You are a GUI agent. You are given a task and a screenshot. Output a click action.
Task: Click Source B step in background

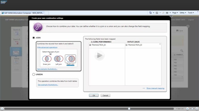pyautogui.click(x=17, y=42)
